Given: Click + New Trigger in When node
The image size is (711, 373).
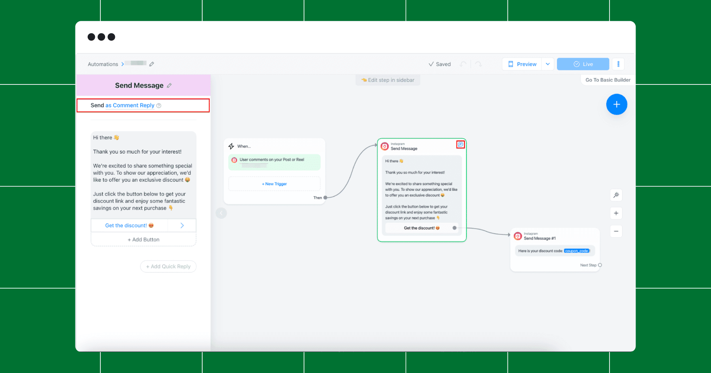Looking at the screenshot, I should 275,184.
